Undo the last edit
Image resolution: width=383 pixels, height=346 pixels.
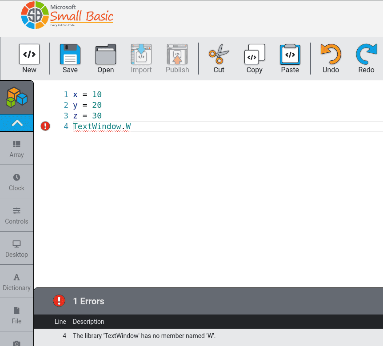331,54
